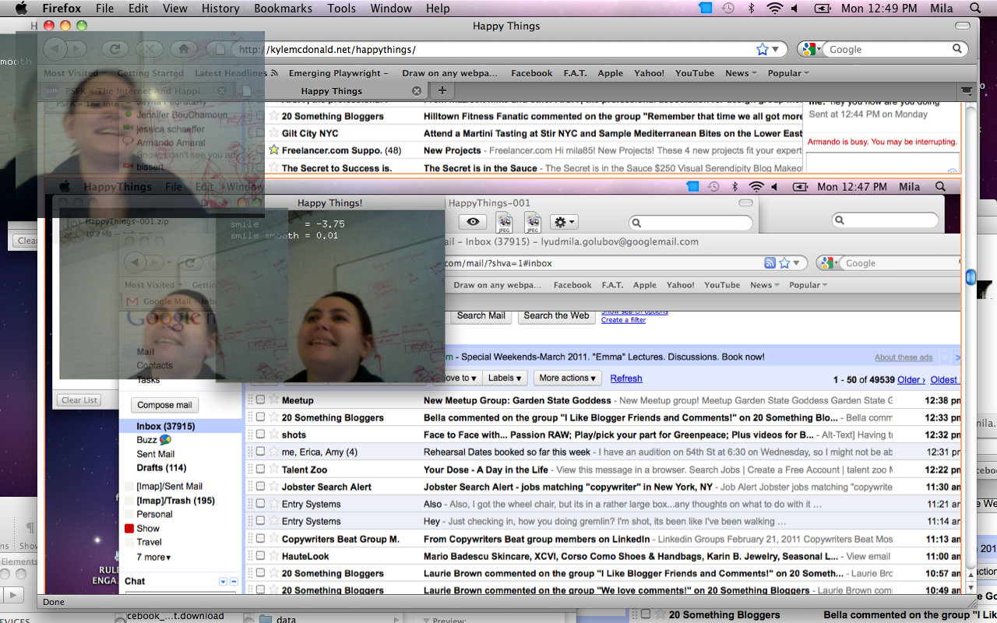Select the Meetup email checkbox
The height and width of the screenshot is (623, 997).
click(x=260, y=400)
